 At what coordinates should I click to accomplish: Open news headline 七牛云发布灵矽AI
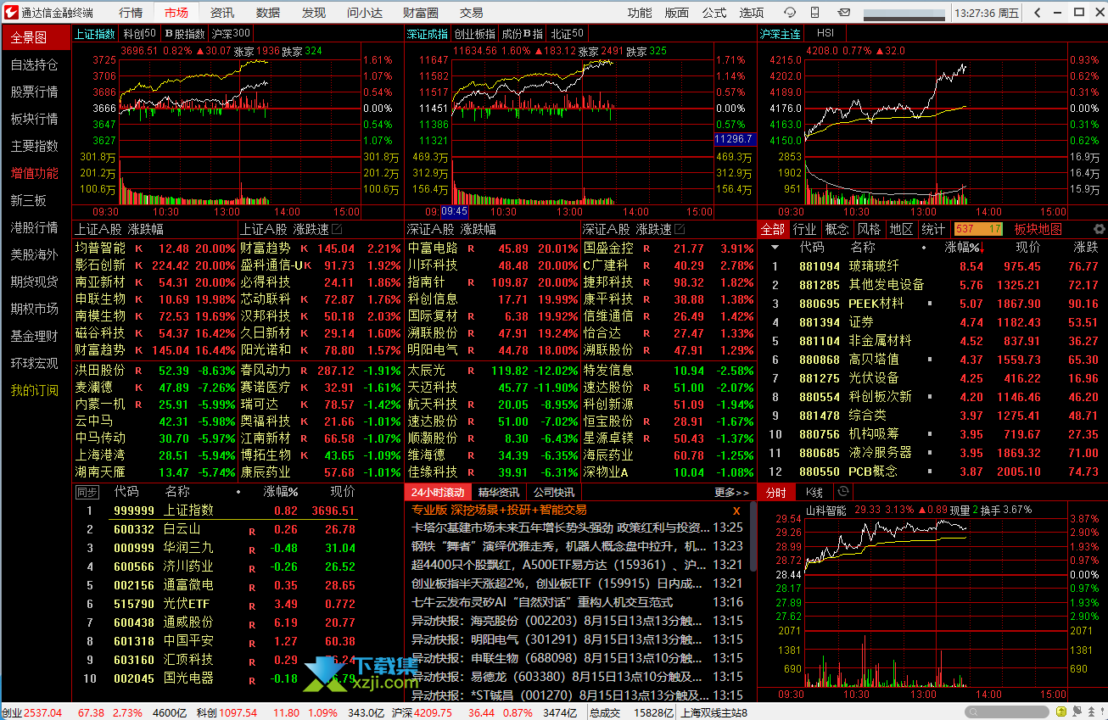(x=541, y=602)
